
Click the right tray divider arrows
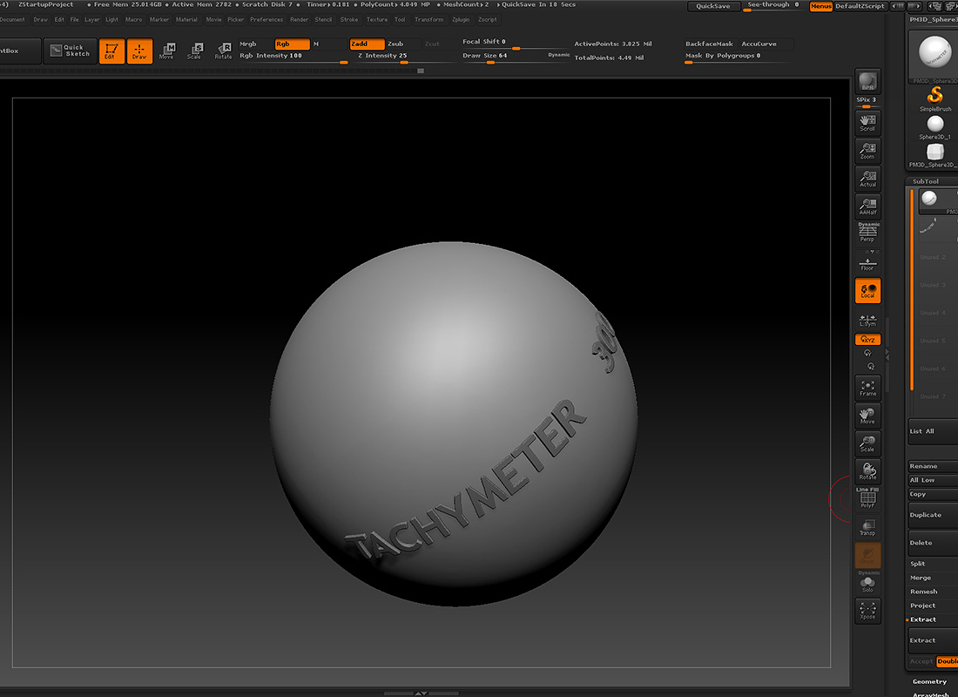coord(887,354)
